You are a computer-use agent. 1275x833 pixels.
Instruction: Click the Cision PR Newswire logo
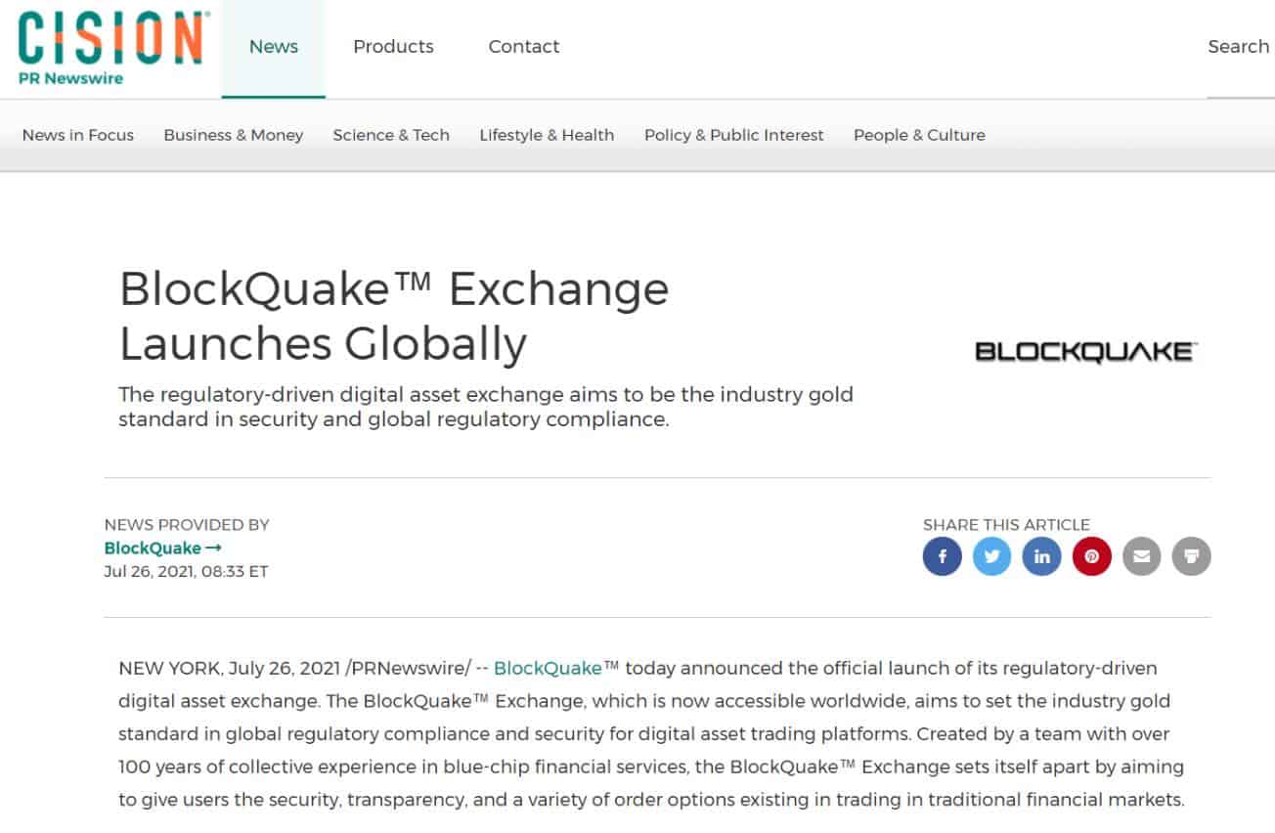tap(112, 47)
